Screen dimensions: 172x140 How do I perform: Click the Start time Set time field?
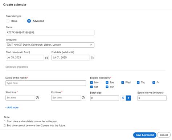pyautogui.click(x=20, y=98)
